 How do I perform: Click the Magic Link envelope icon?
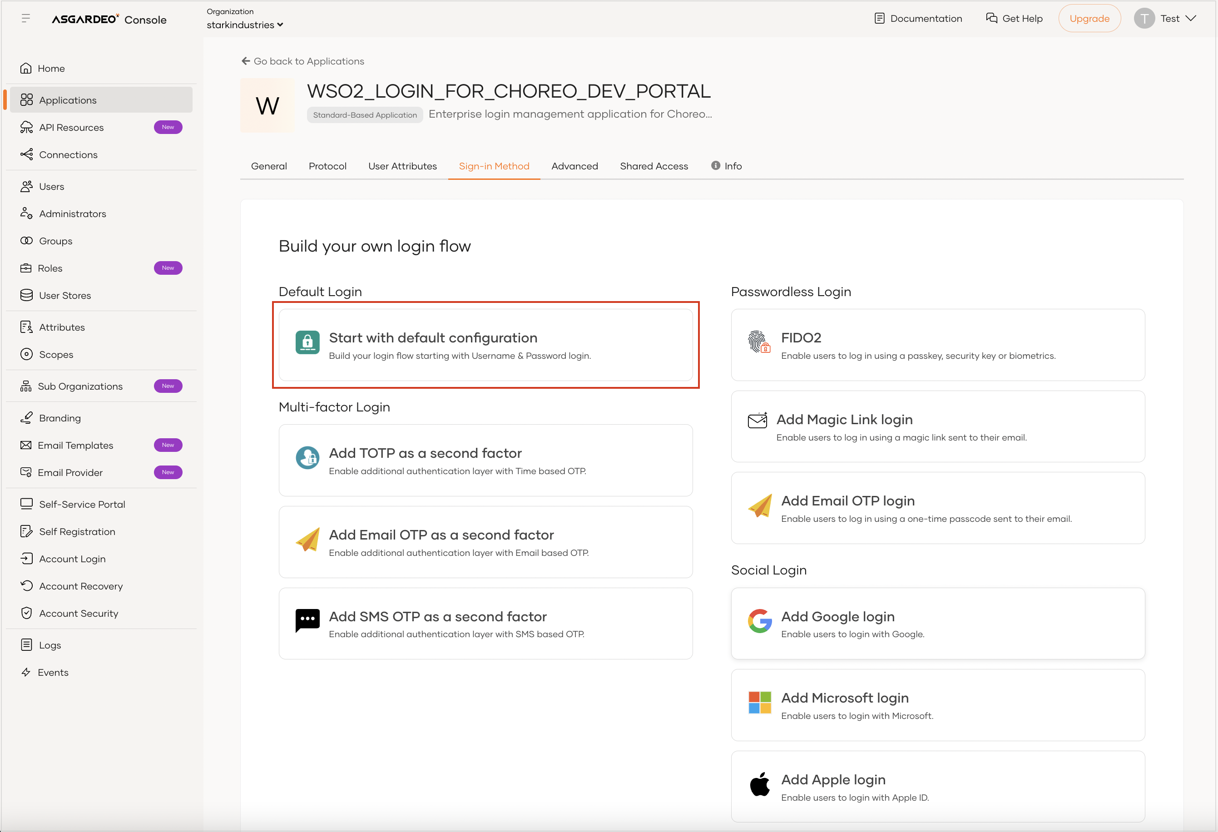758,420
